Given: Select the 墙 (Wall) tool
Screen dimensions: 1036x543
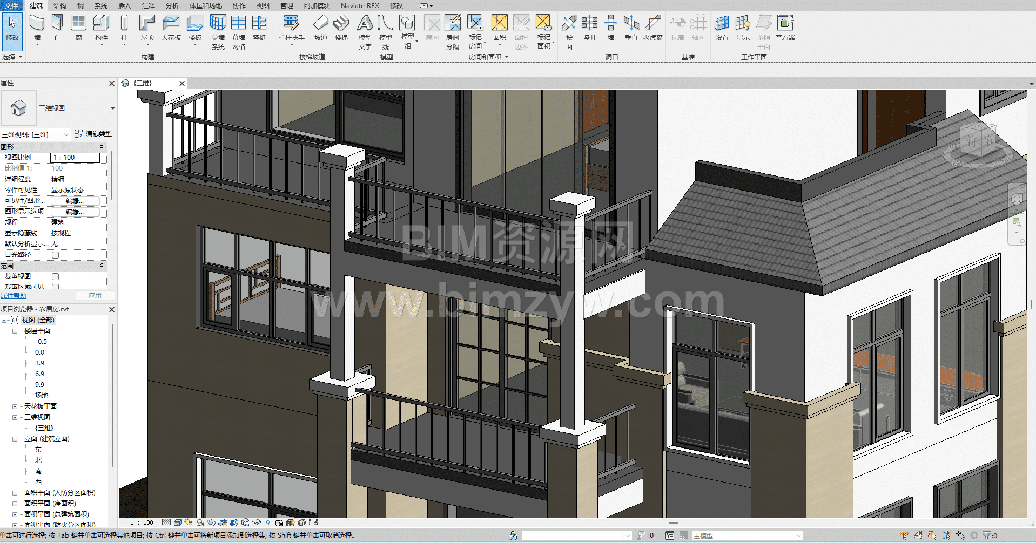Looking at the screenshot, I should 37,28.
